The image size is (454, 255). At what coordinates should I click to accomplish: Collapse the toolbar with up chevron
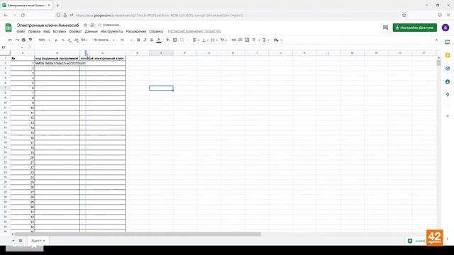tap(436, 40)
